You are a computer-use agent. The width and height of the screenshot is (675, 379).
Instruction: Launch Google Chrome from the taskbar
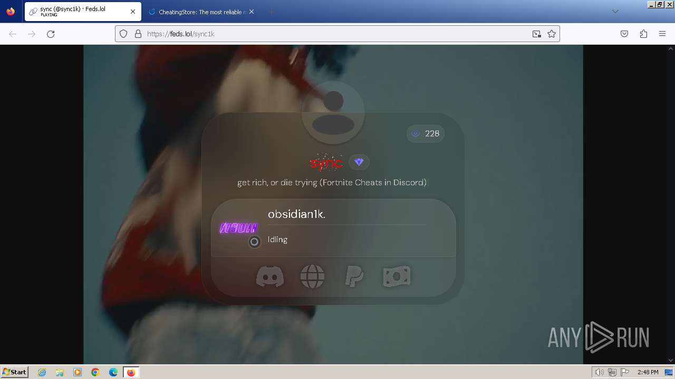(95, 372)
